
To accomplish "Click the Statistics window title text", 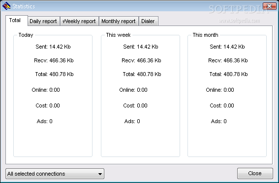I will click(x=24, y=6).
